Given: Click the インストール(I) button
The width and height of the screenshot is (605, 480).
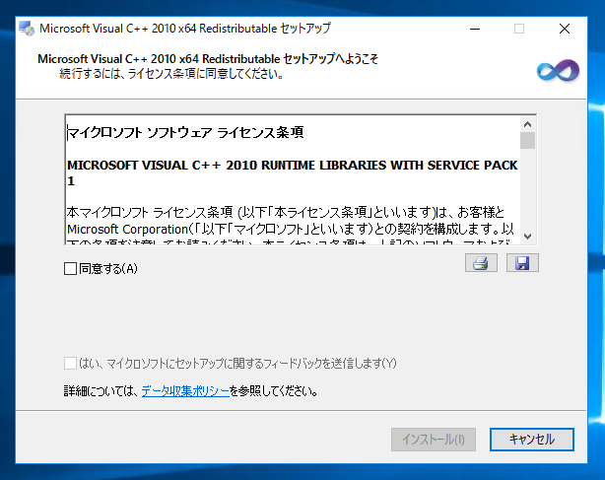Looking at the screenshot, I should click(434, 440).
